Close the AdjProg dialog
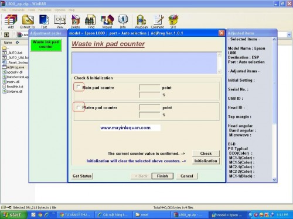 click(222, 33)
